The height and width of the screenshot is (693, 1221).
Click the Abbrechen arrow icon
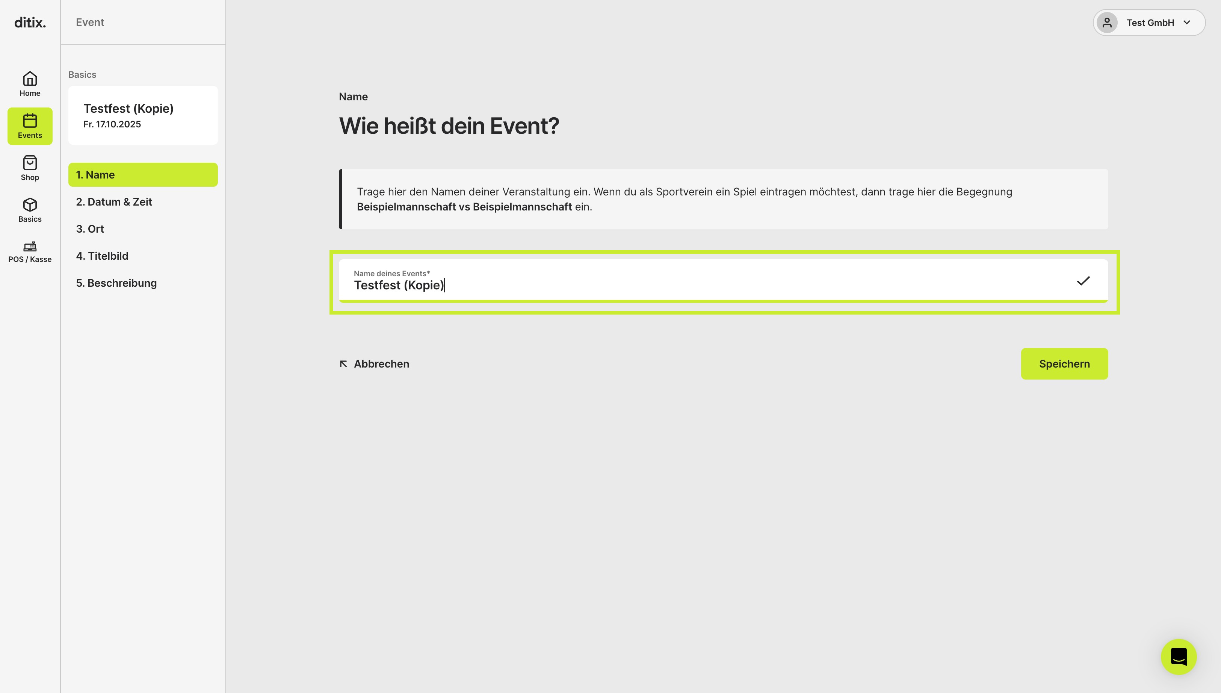(343, 364)
